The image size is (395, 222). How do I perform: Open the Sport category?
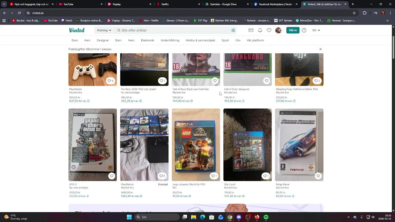(x=225, y=40)
